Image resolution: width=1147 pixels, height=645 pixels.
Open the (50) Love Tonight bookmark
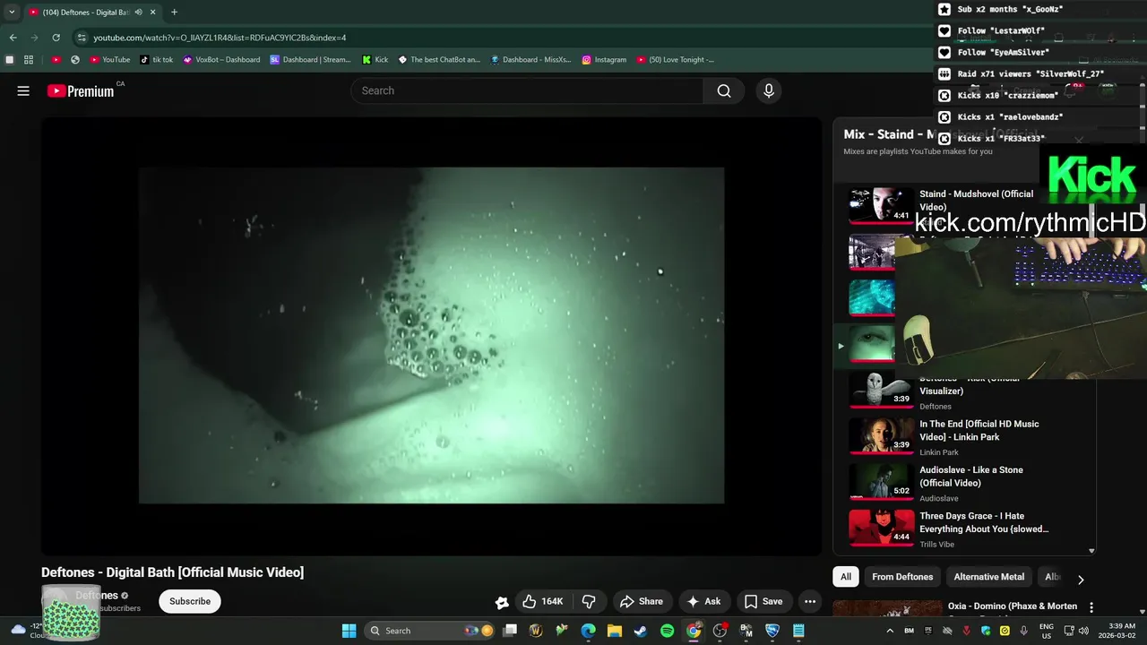coord(676,60)
